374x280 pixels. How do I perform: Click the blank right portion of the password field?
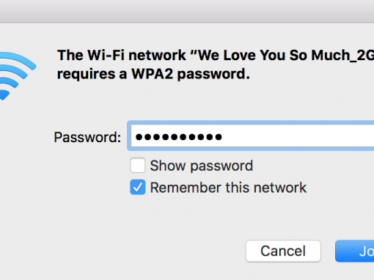pos(299,136)
